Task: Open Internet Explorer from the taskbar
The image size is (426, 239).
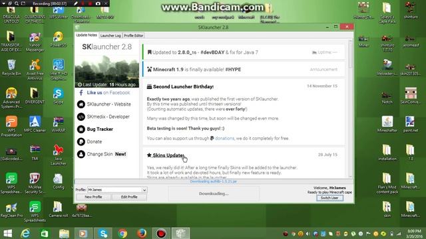Action: (25, 233)
